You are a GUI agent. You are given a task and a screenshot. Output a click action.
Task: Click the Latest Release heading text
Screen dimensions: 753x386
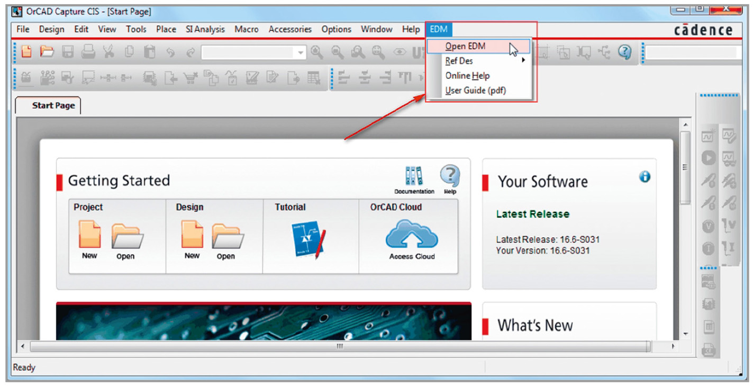(x=532, y=214)
